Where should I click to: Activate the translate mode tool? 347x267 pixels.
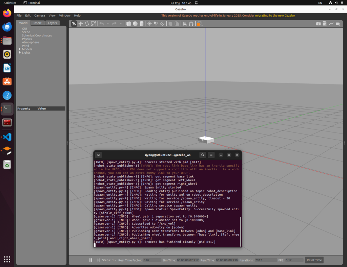pyautogui.click(x=81, y=24)
